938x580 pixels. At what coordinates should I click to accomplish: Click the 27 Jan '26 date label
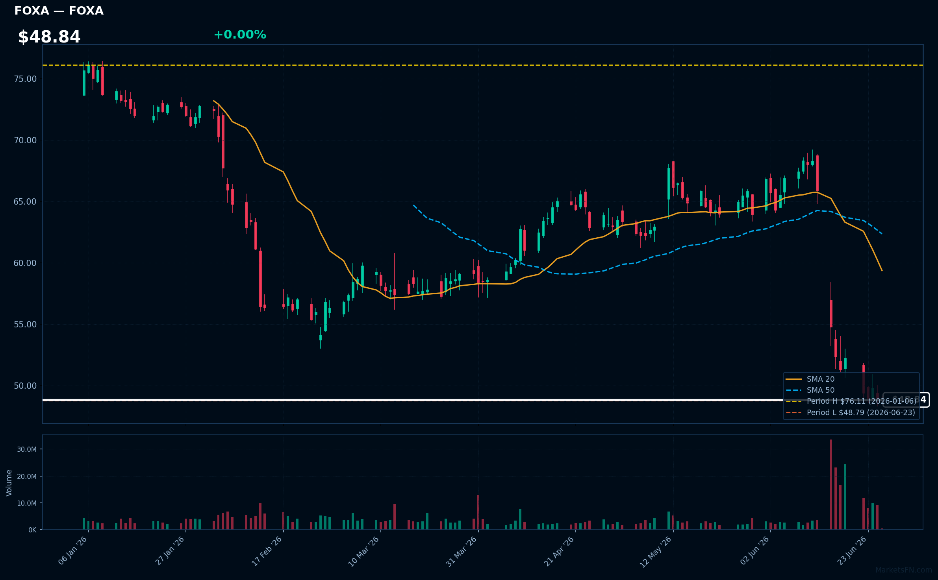tap(170, 551)
